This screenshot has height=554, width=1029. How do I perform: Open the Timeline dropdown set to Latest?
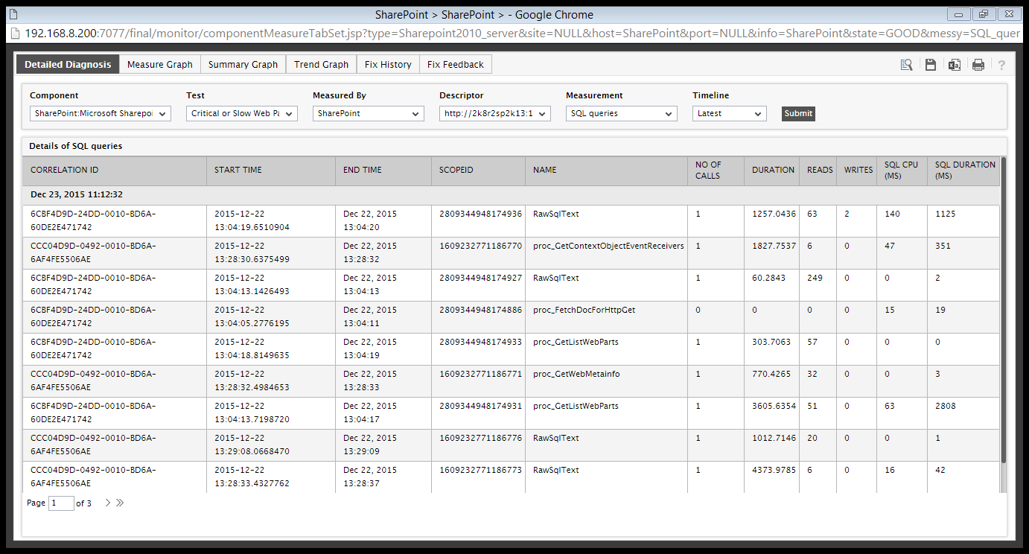pos(730,113)
